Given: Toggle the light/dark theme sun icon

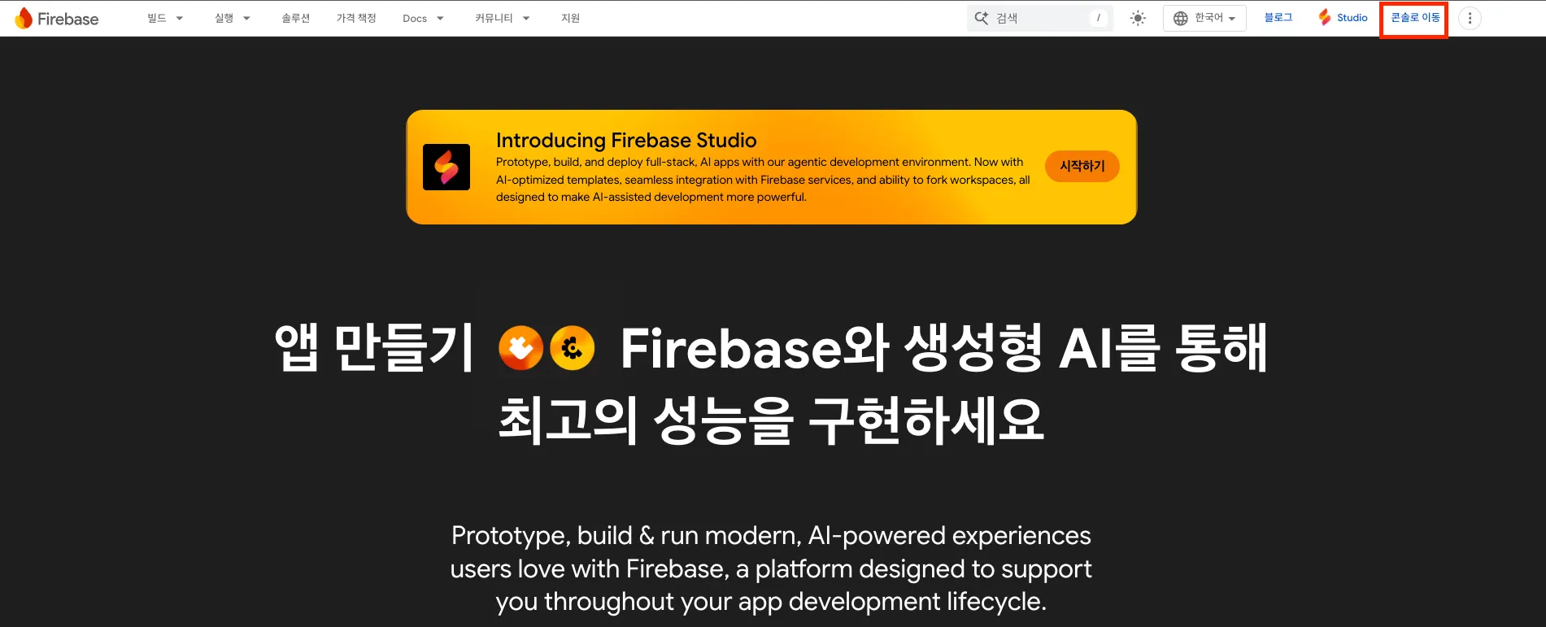Looking at the screenshot, I should 1138,18.
